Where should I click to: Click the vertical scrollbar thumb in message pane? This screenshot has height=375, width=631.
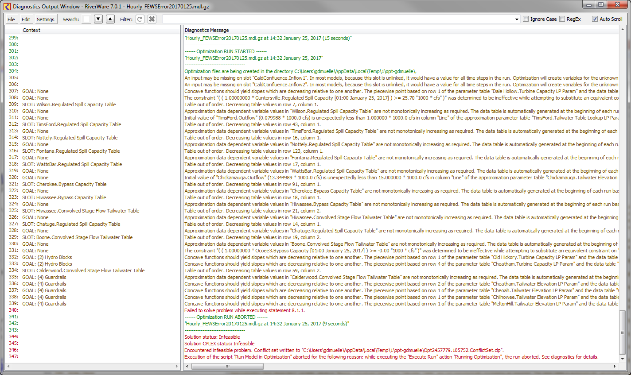(x=622, y=332)
